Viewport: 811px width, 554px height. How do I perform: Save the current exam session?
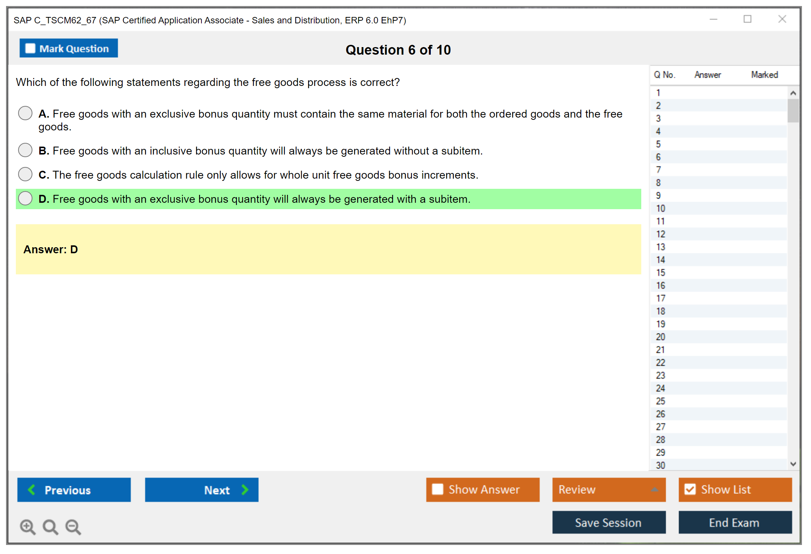608,522
